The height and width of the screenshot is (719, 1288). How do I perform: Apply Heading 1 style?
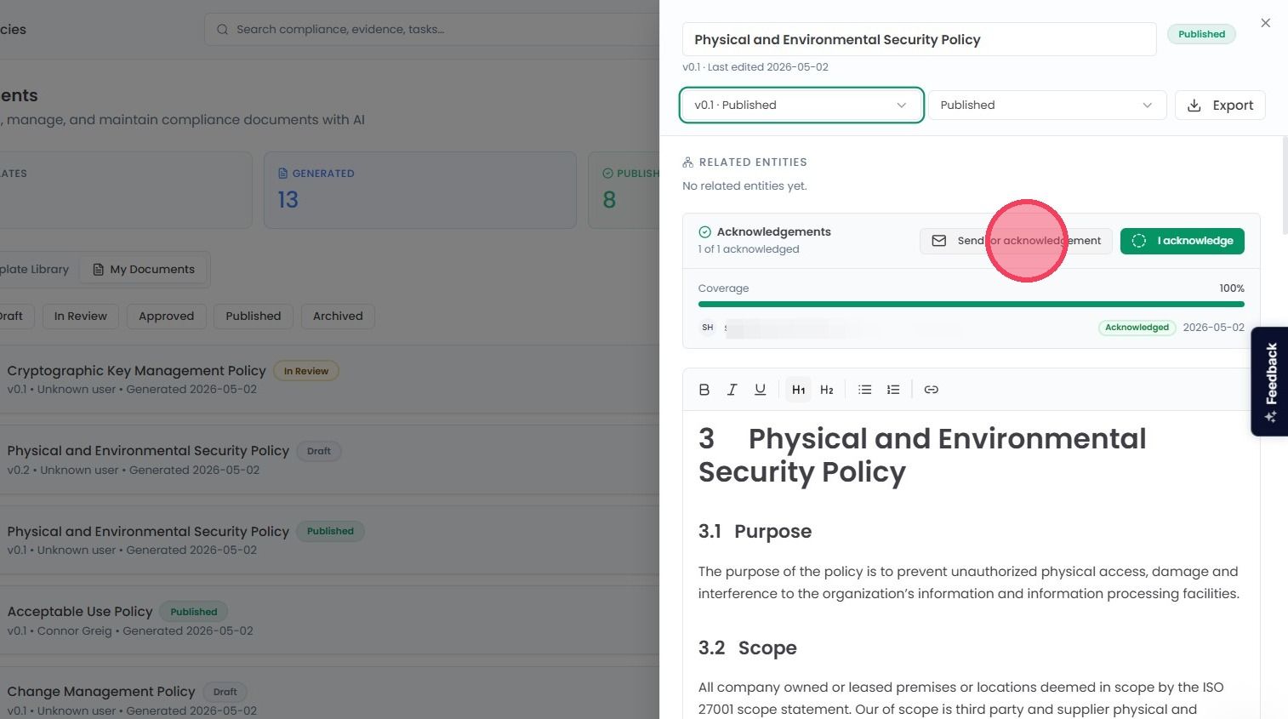click(x=798, y=390)
